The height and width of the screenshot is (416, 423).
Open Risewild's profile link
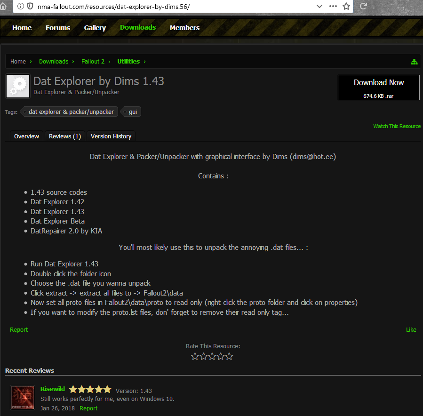pyautogui.click(x=53, y=389)
